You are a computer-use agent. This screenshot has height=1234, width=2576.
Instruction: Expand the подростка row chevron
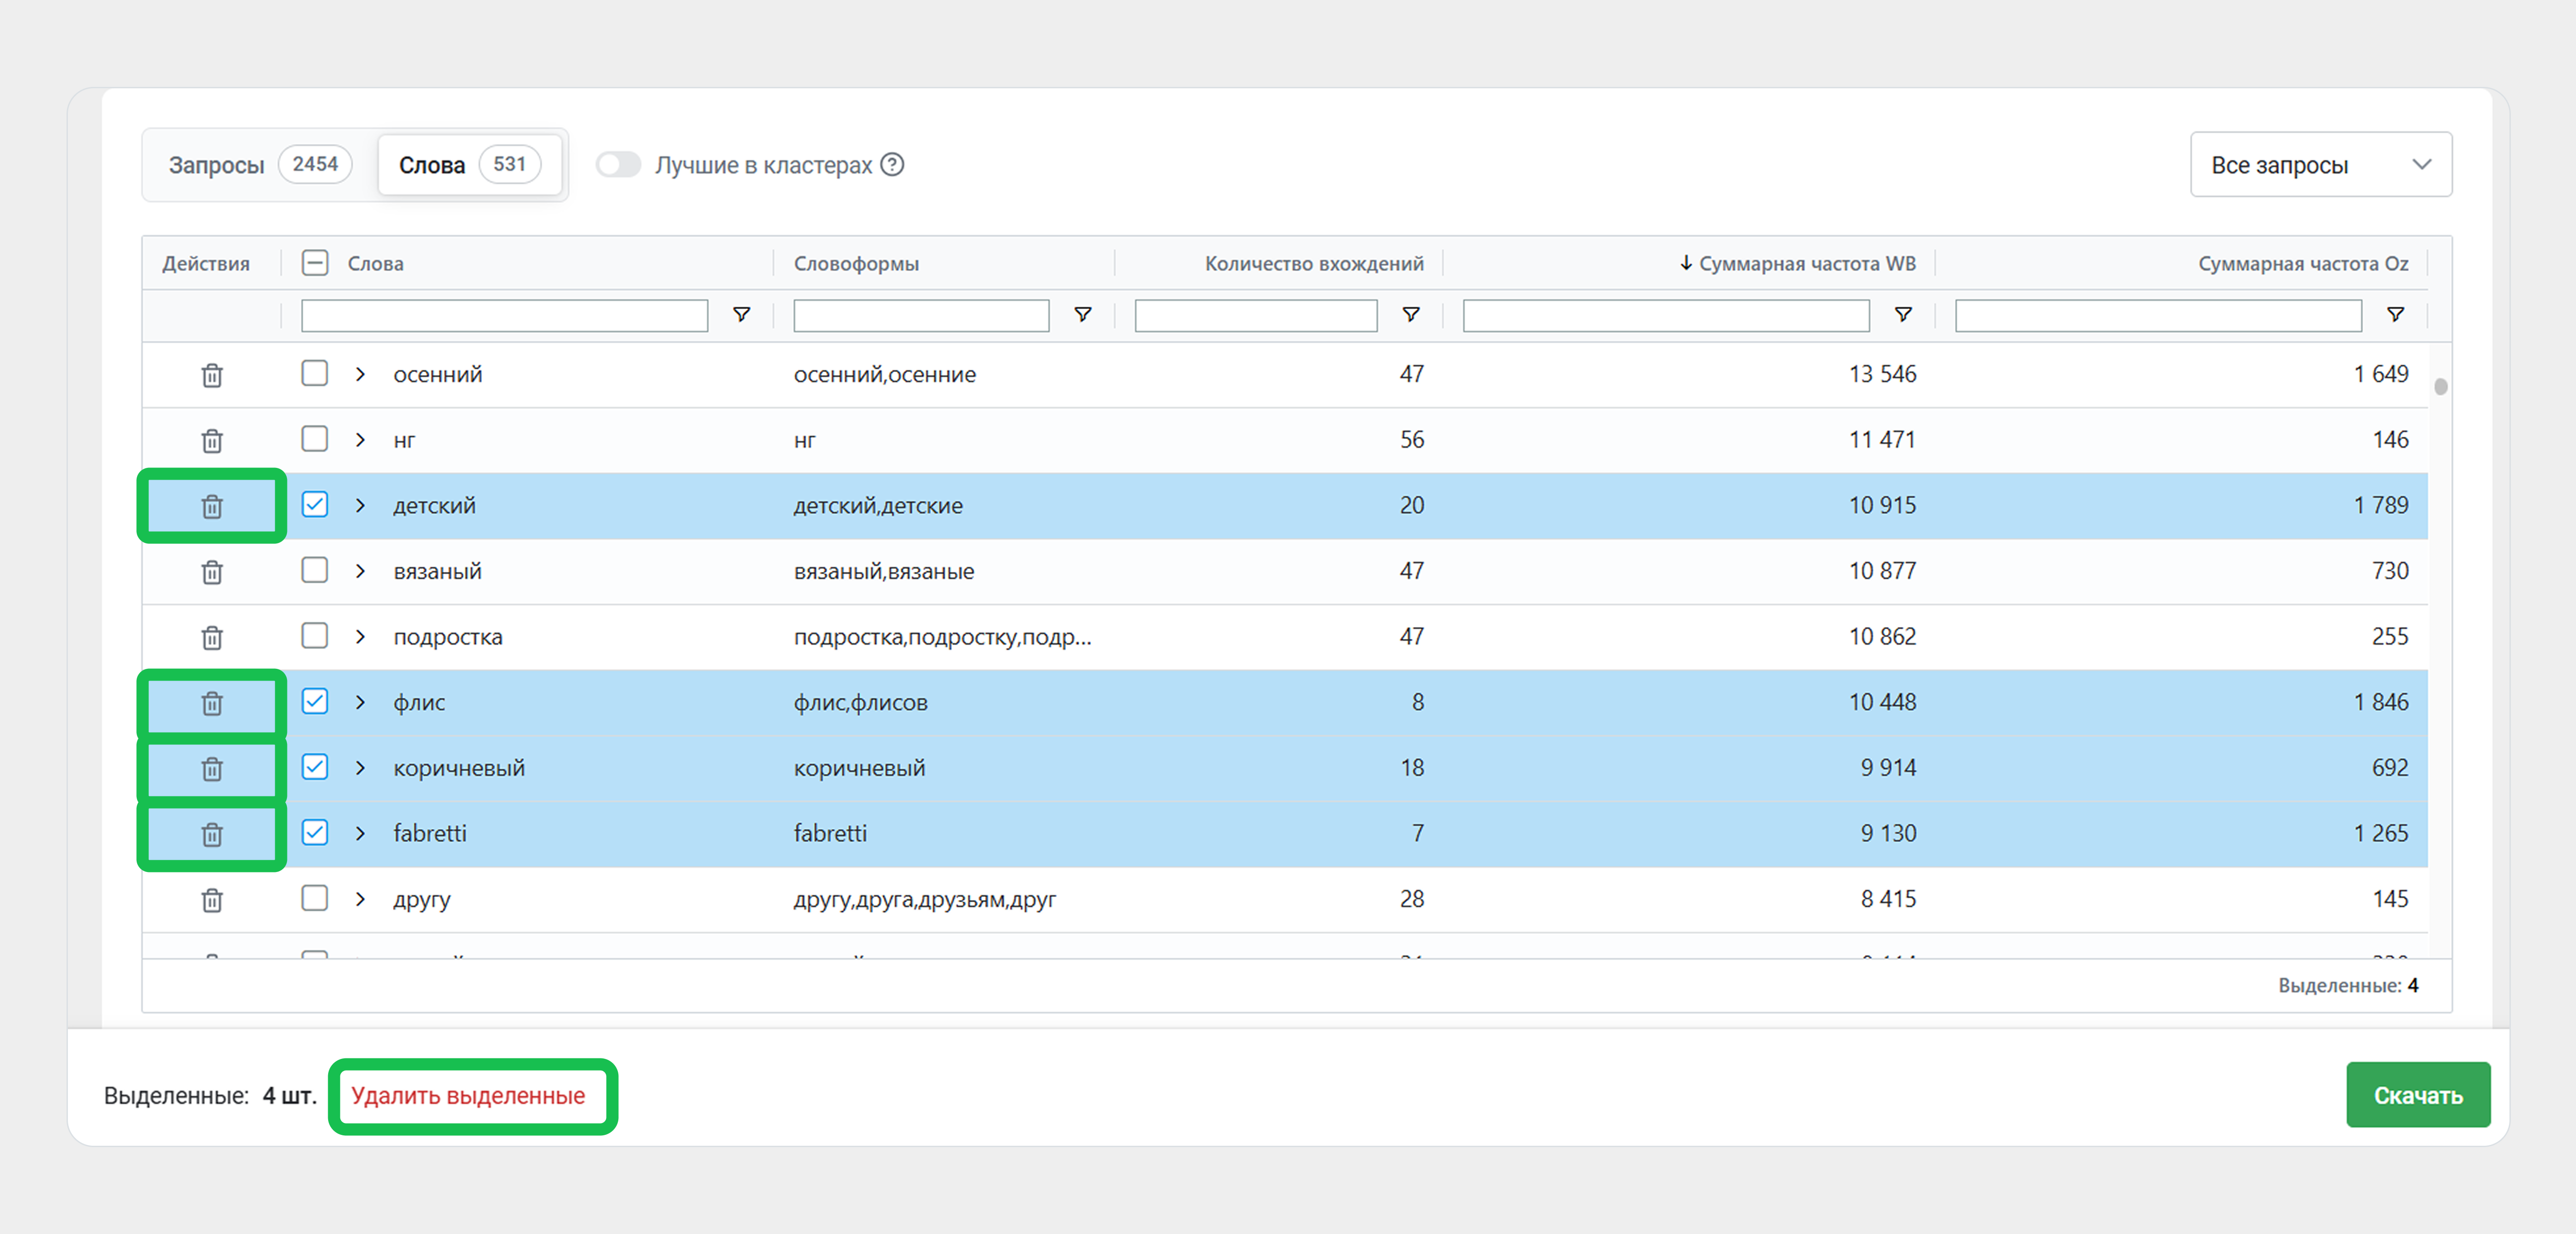pyautogui.click(x=361, y=637)
